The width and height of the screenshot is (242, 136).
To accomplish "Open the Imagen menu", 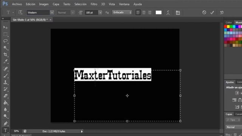I will tap(44, 4).
